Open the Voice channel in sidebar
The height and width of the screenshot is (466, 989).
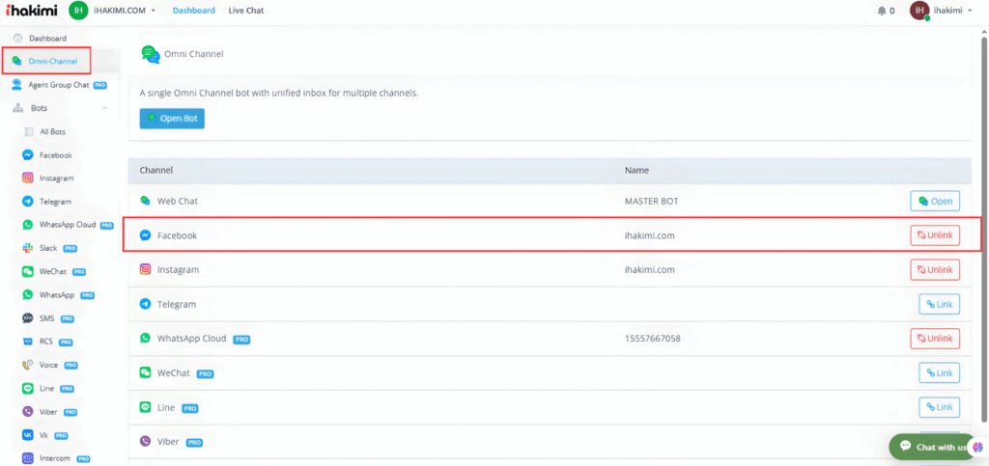(50, 365)
